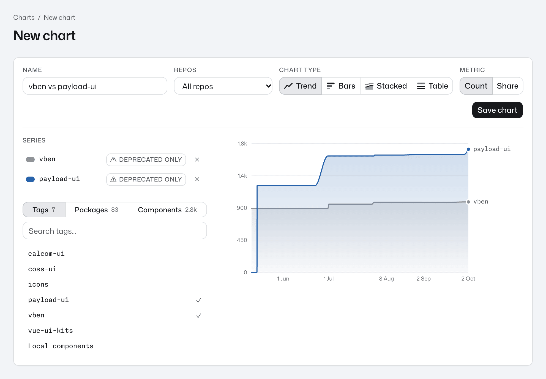
Task: Remove the vben series with its X icon
Action: point(197,160)
